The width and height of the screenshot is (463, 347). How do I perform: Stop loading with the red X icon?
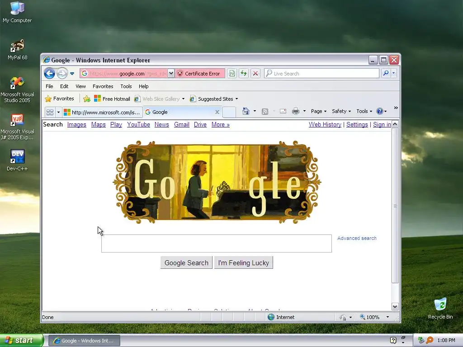[255, 74]
